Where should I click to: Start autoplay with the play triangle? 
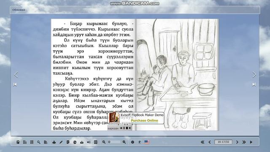[251, 142]
